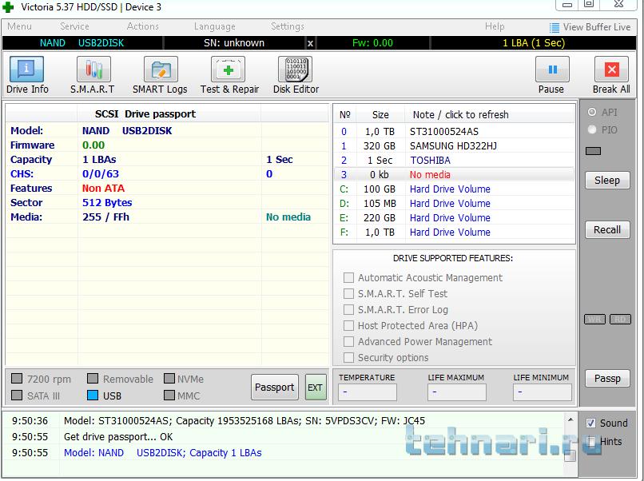Click the MMC indicator box
This screenshot has width=644, height=481.
click(x=169, y=396)
